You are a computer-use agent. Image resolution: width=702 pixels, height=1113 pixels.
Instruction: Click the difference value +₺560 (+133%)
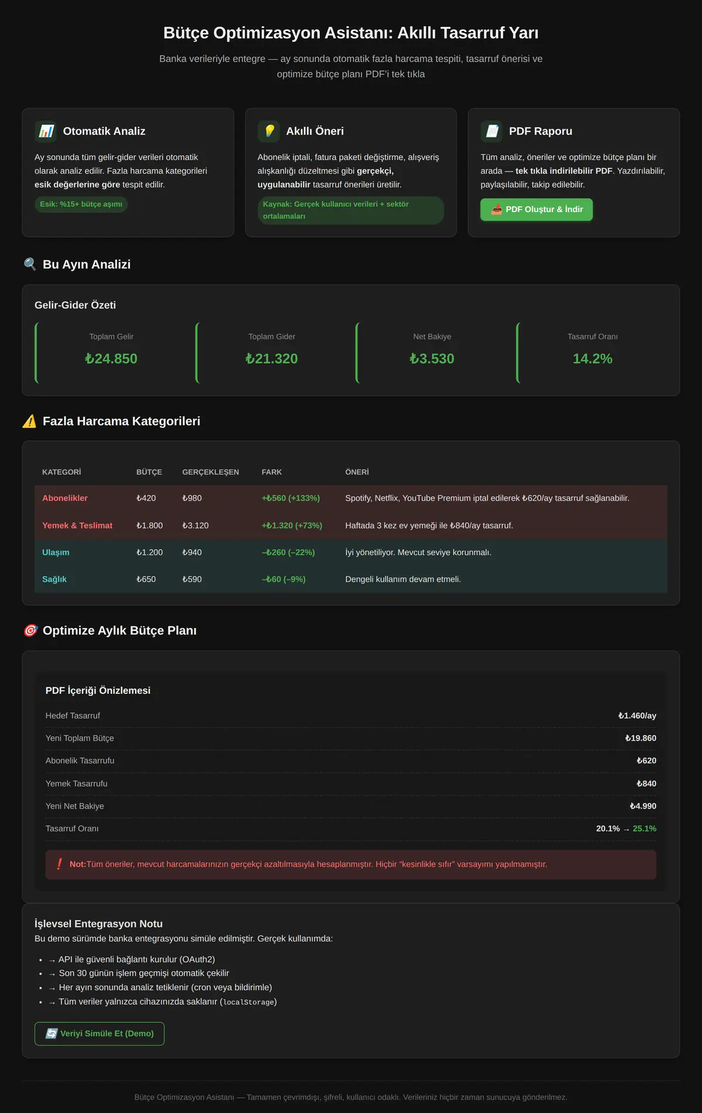(291, 498)
